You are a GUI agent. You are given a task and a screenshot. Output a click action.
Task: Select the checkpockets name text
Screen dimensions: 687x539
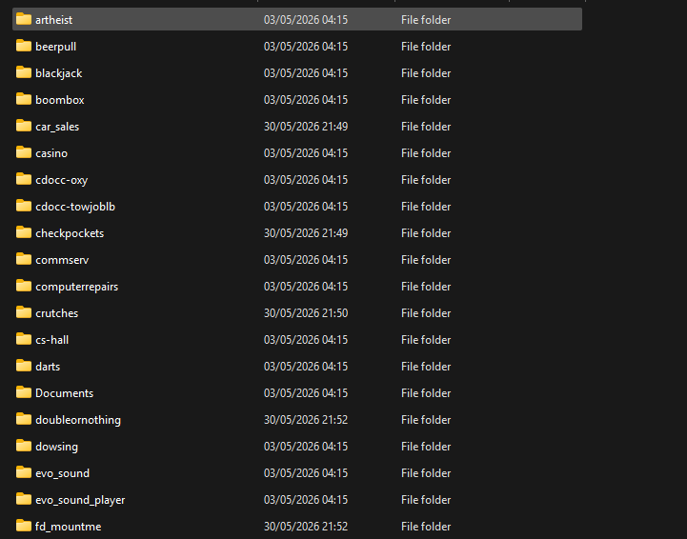70,233
